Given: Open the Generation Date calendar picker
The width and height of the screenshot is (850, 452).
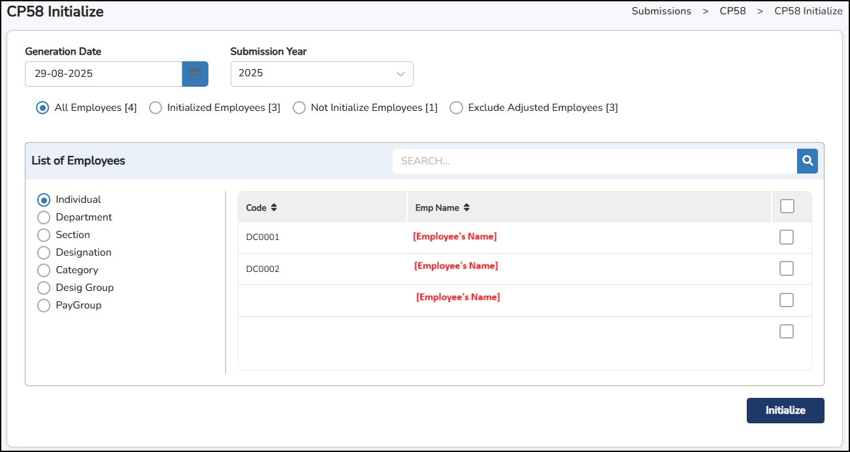Looking at the screenshot, I should [195, 74].
